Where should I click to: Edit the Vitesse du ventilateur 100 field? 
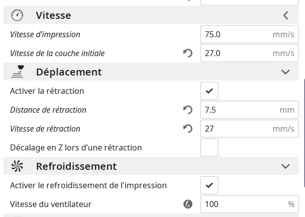[x=250, y=204]
